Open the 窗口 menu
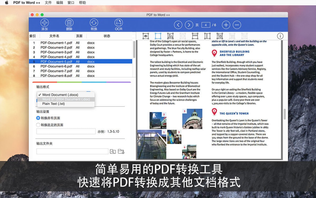 (x=71, y=3)
